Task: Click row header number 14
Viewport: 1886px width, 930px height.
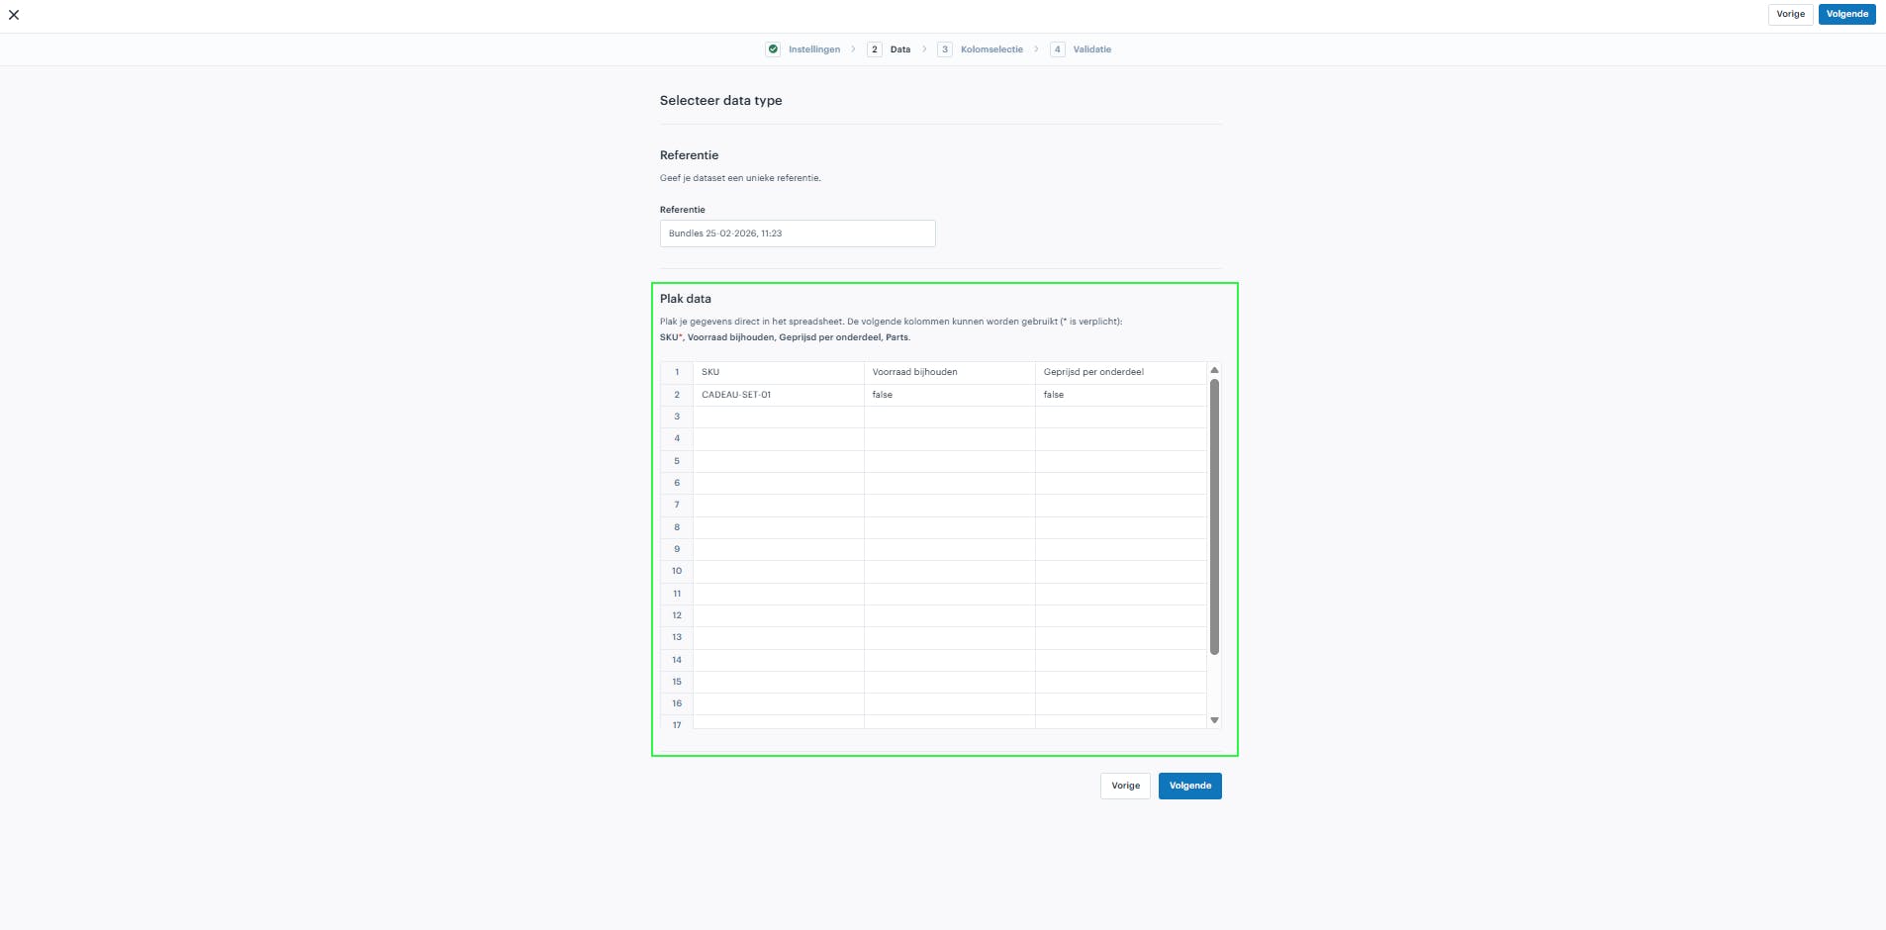Action: [x=677, y=660]
